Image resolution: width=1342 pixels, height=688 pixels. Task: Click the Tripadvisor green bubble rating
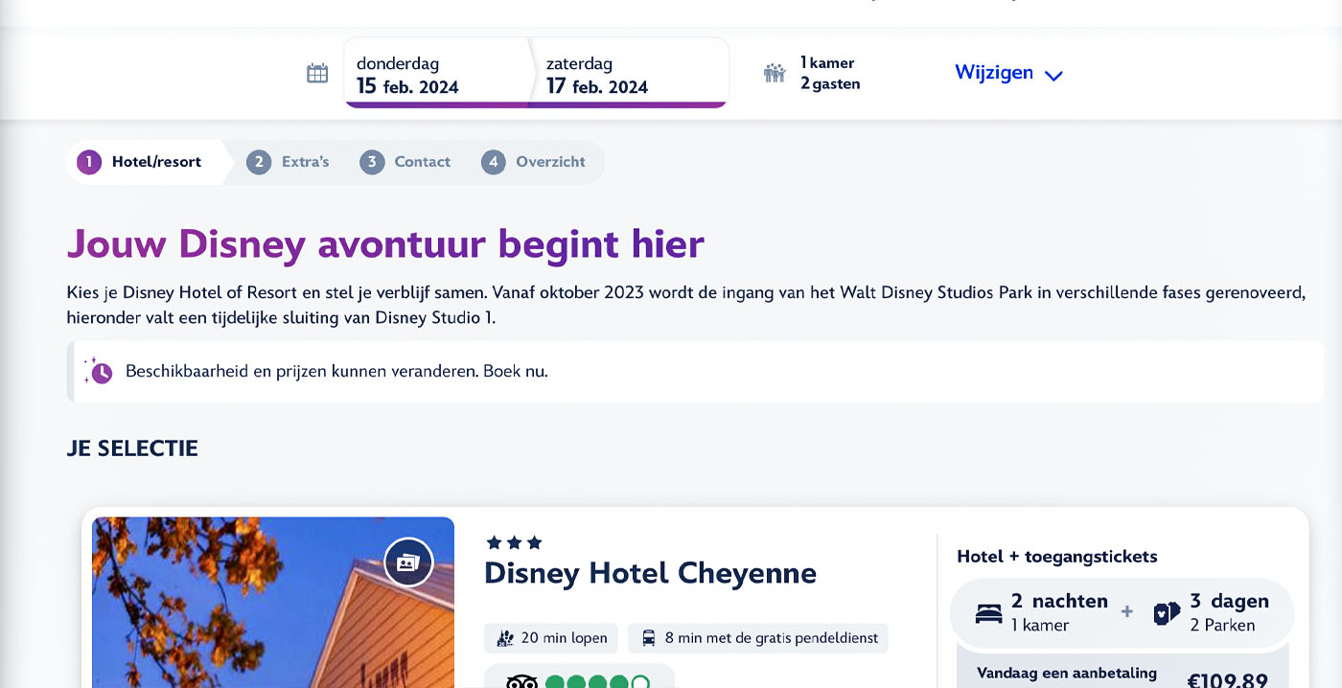(x=598, y=682)
